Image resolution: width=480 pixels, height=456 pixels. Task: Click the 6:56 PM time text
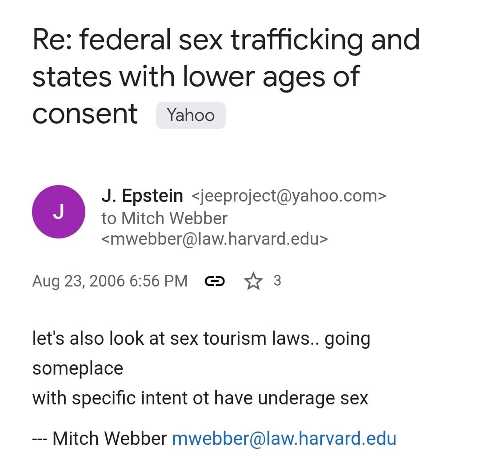(159, 281)
